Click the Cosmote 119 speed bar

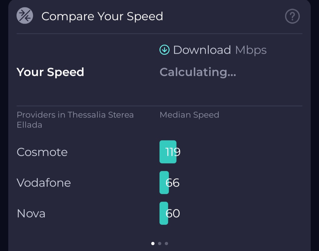point(168,152)
